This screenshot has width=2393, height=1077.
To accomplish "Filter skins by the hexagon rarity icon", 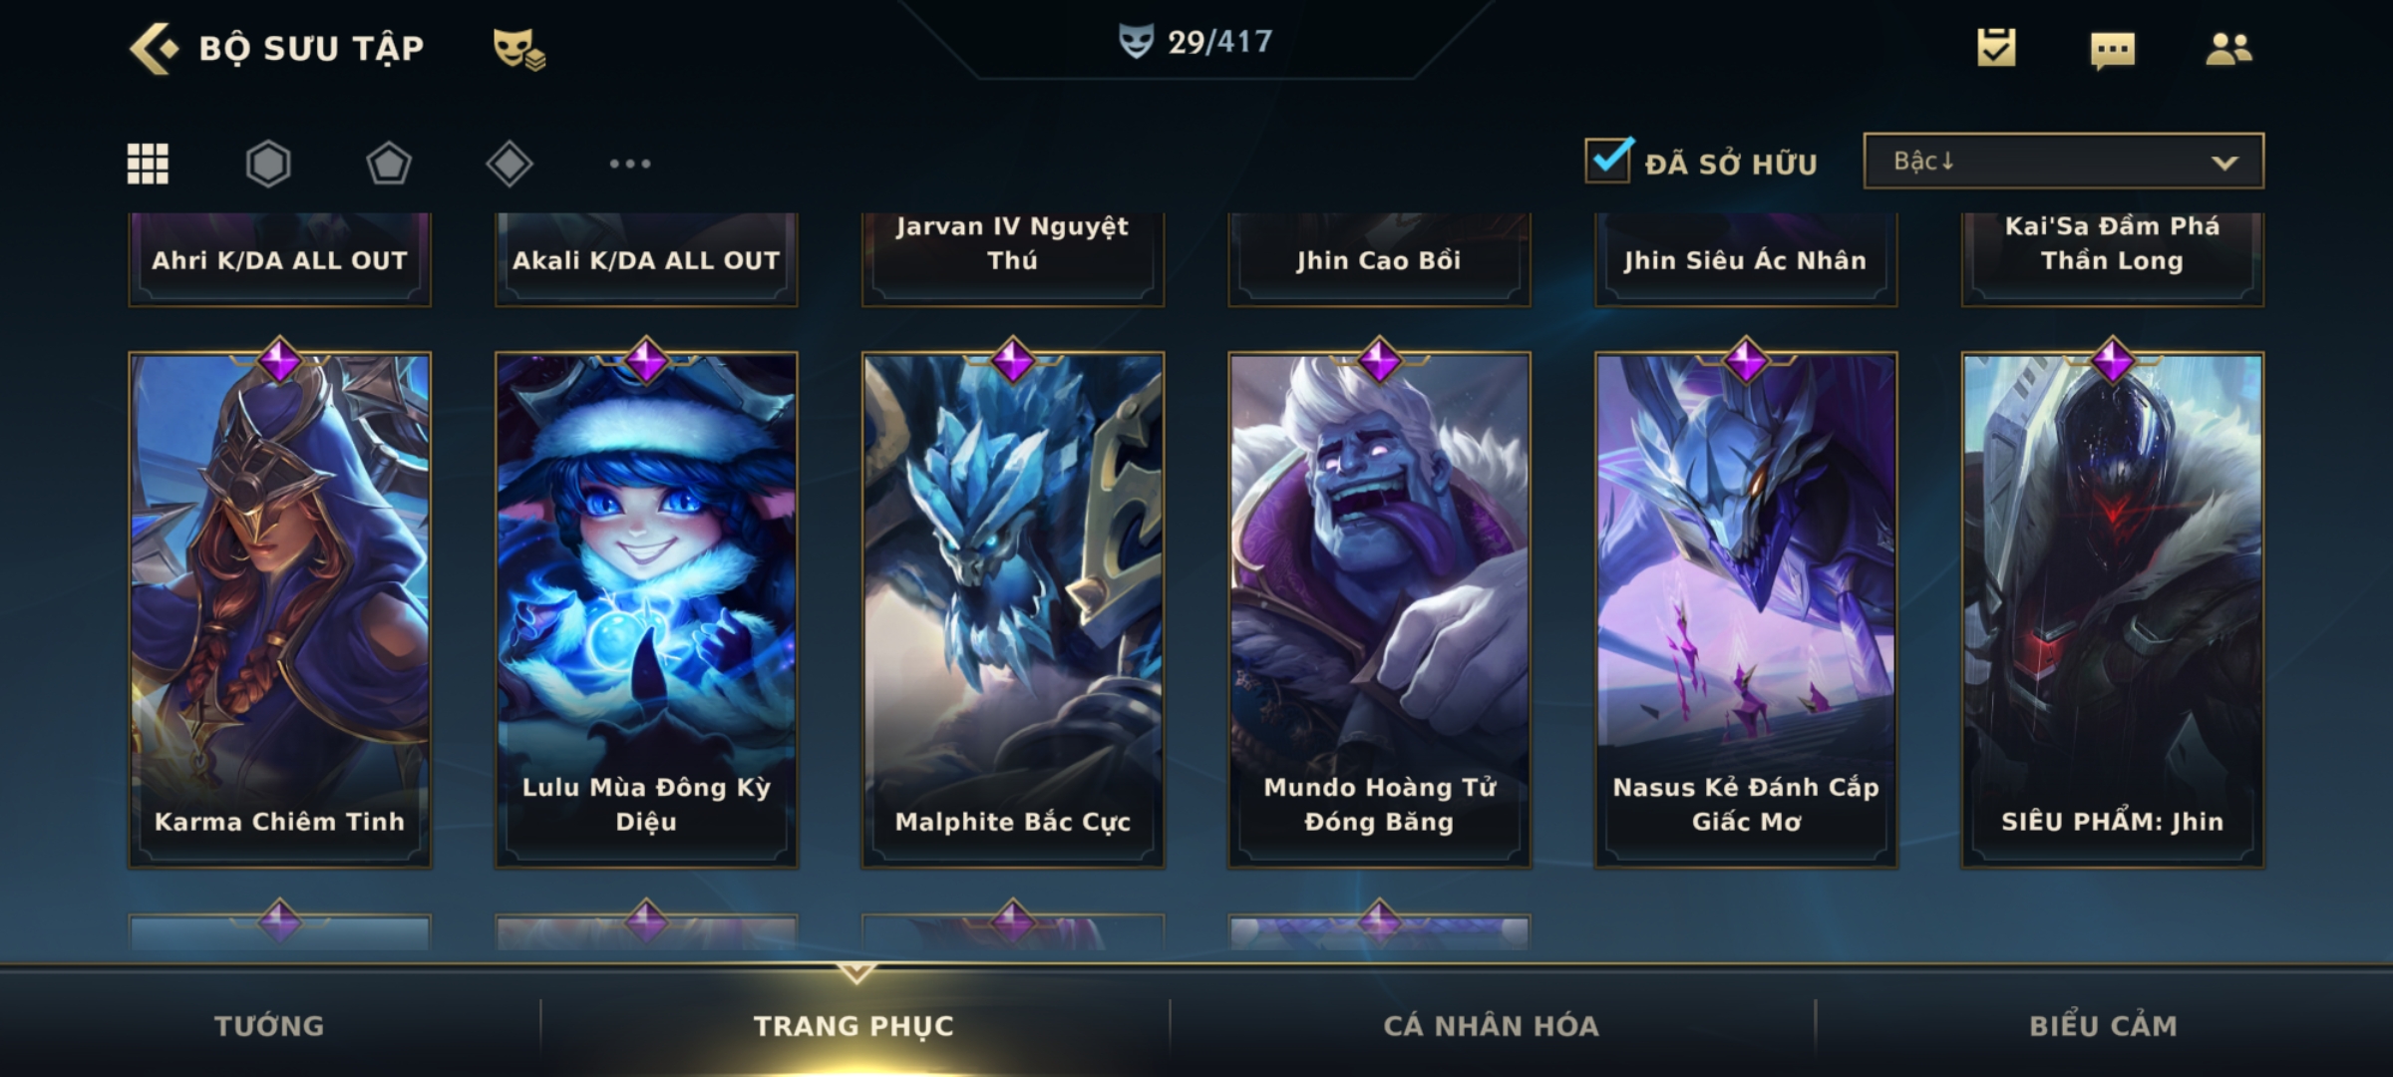I will point(268,164).
